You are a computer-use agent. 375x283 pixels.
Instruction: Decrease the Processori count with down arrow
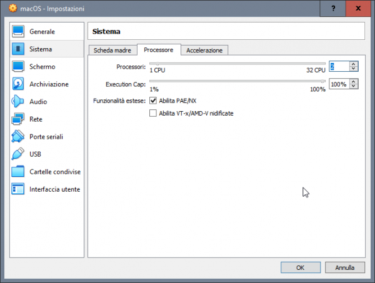pyautogui.click(x=354, y=69)
